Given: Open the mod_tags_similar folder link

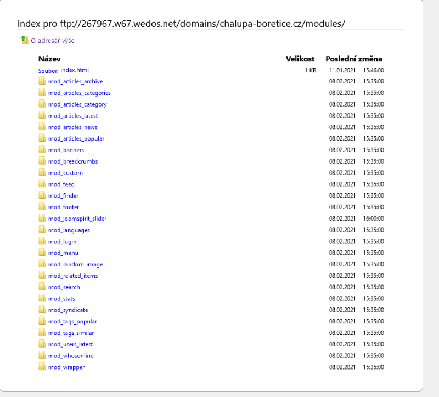Looking at the screenshot, I should [71, 333].
